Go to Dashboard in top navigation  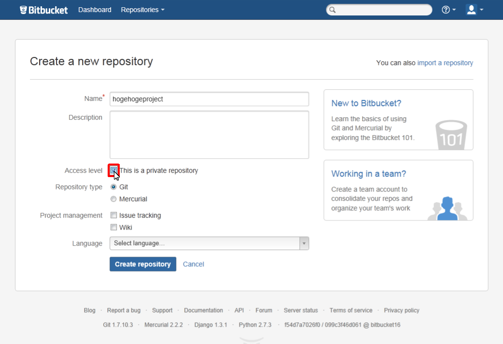pyautogui.click(x=95, y=10)
